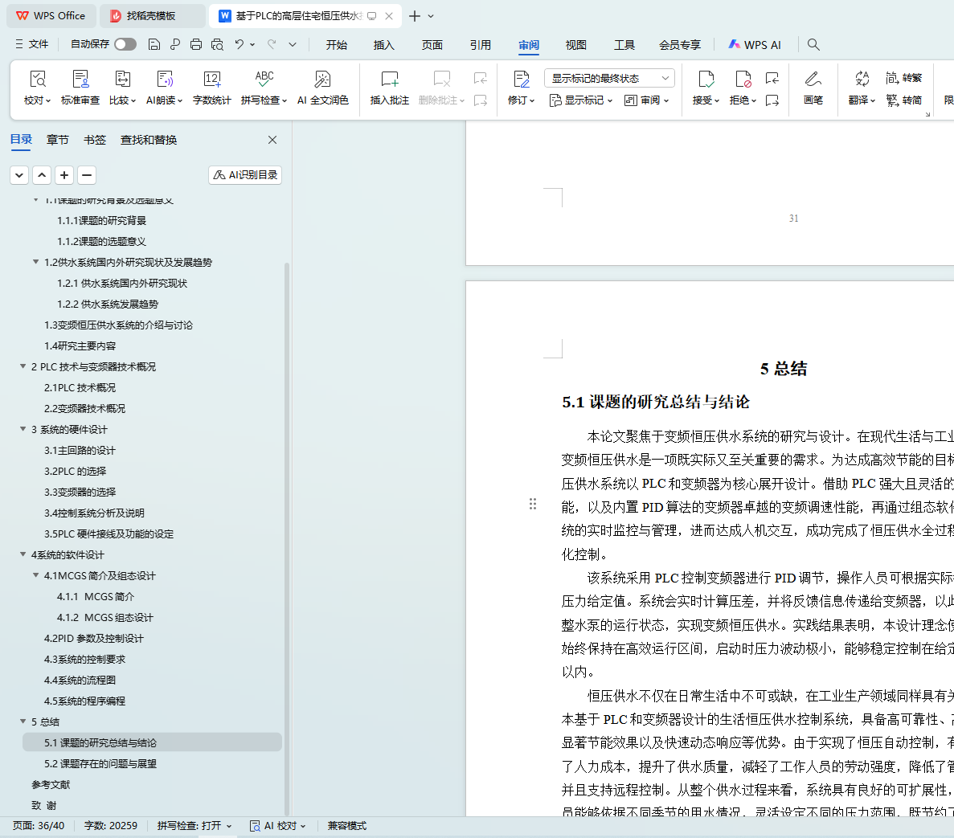The width and height of the screenshot is (954, 838).
Task: Select the ink pen (画笔) tool
Action: (x=813, y=80)
